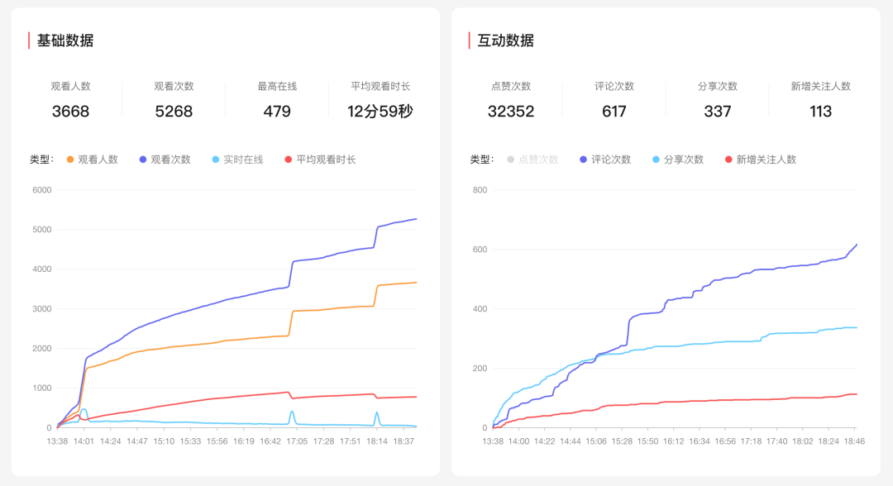
Task: Click the 15:28 tick on right chart
Action: pos(622,441)
